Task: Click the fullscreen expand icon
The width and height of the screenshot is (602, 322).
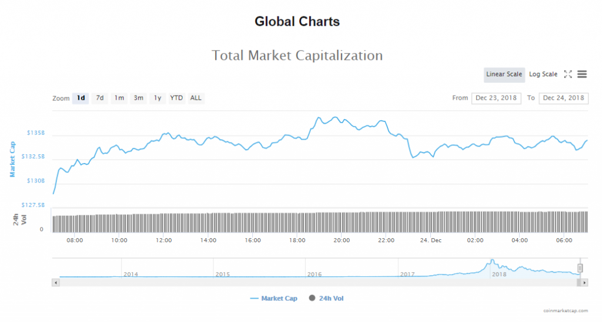Action: 568,74
